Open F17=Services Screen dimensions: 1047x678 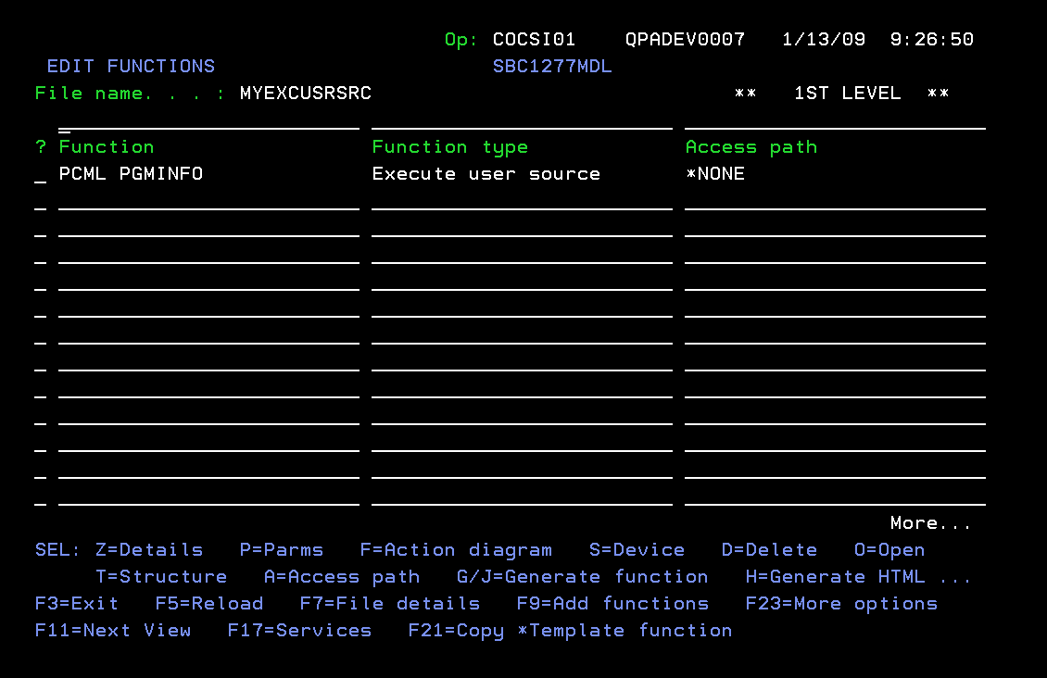point(298,630)
